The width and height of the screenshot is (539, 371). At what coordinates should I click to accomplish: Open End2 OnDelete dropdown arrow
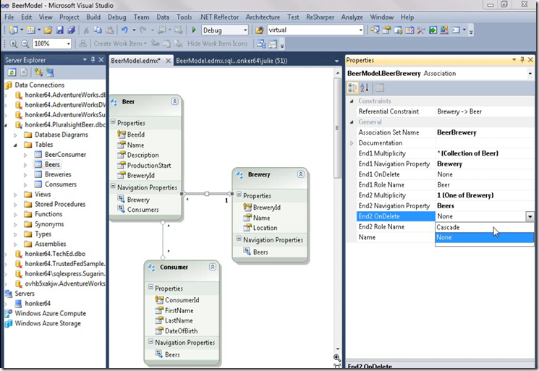point(530,216)
